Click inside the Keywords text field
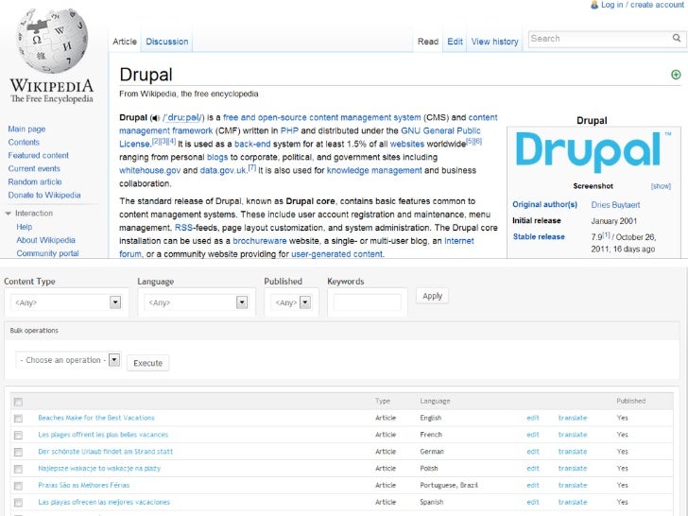This screenshot has height=516, width=688. 368,302
